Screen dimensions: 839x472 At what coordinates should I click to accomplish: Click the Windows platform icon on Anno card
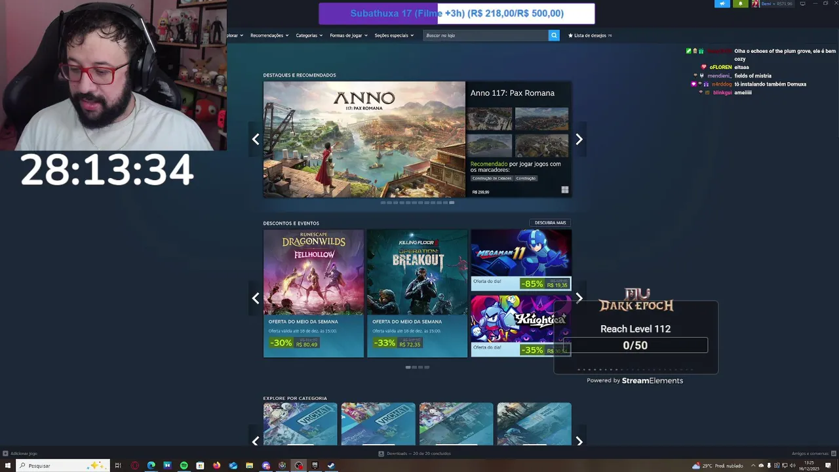[x=564, y=190]
